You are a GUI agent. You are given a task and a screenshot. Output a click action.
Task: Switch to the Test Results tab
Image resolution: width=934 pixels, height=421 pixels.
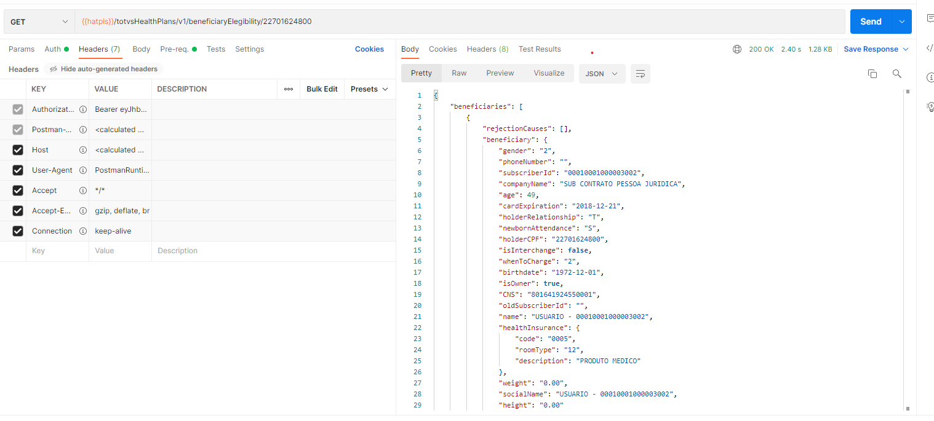pos(539,49)
